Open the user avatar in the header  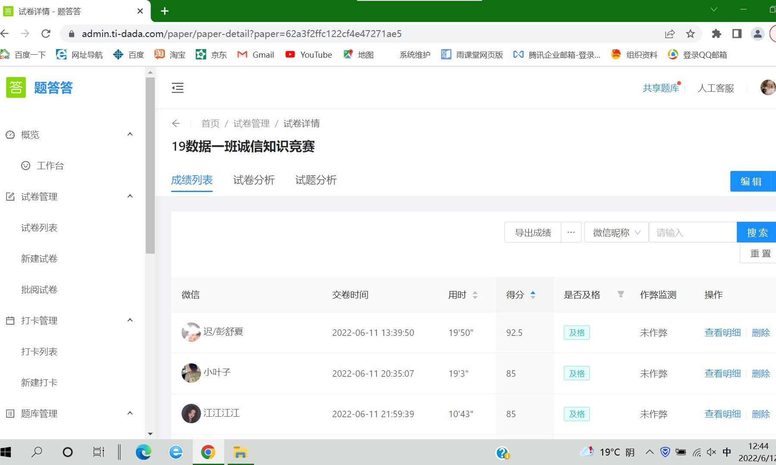[x=767, y=88]
